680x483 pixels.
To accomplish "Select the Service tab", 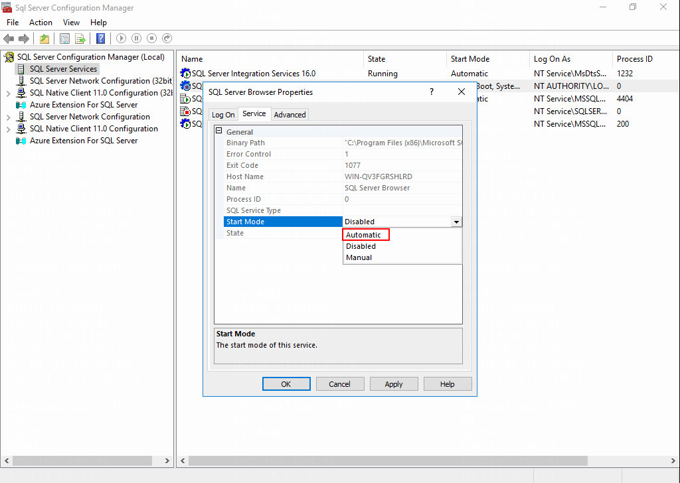I will point(254,113).
